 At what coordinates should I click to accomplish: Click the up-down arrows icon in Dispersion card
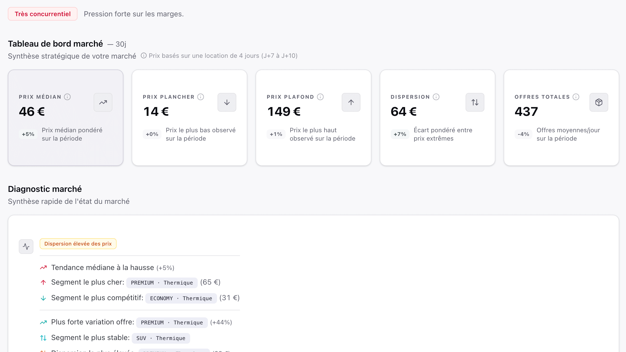(x=475, y=102)
